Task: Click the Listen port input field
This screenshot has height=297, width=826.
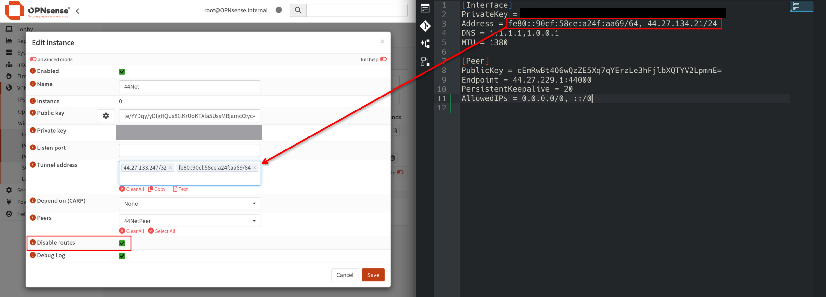Action: 190,150
